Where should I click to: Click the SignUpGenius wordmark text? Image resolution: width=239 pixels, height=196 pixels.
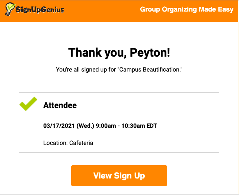click(40, 10)
